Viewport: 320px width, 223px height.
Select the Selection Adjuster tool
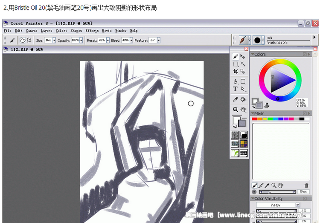coord(243,71)
